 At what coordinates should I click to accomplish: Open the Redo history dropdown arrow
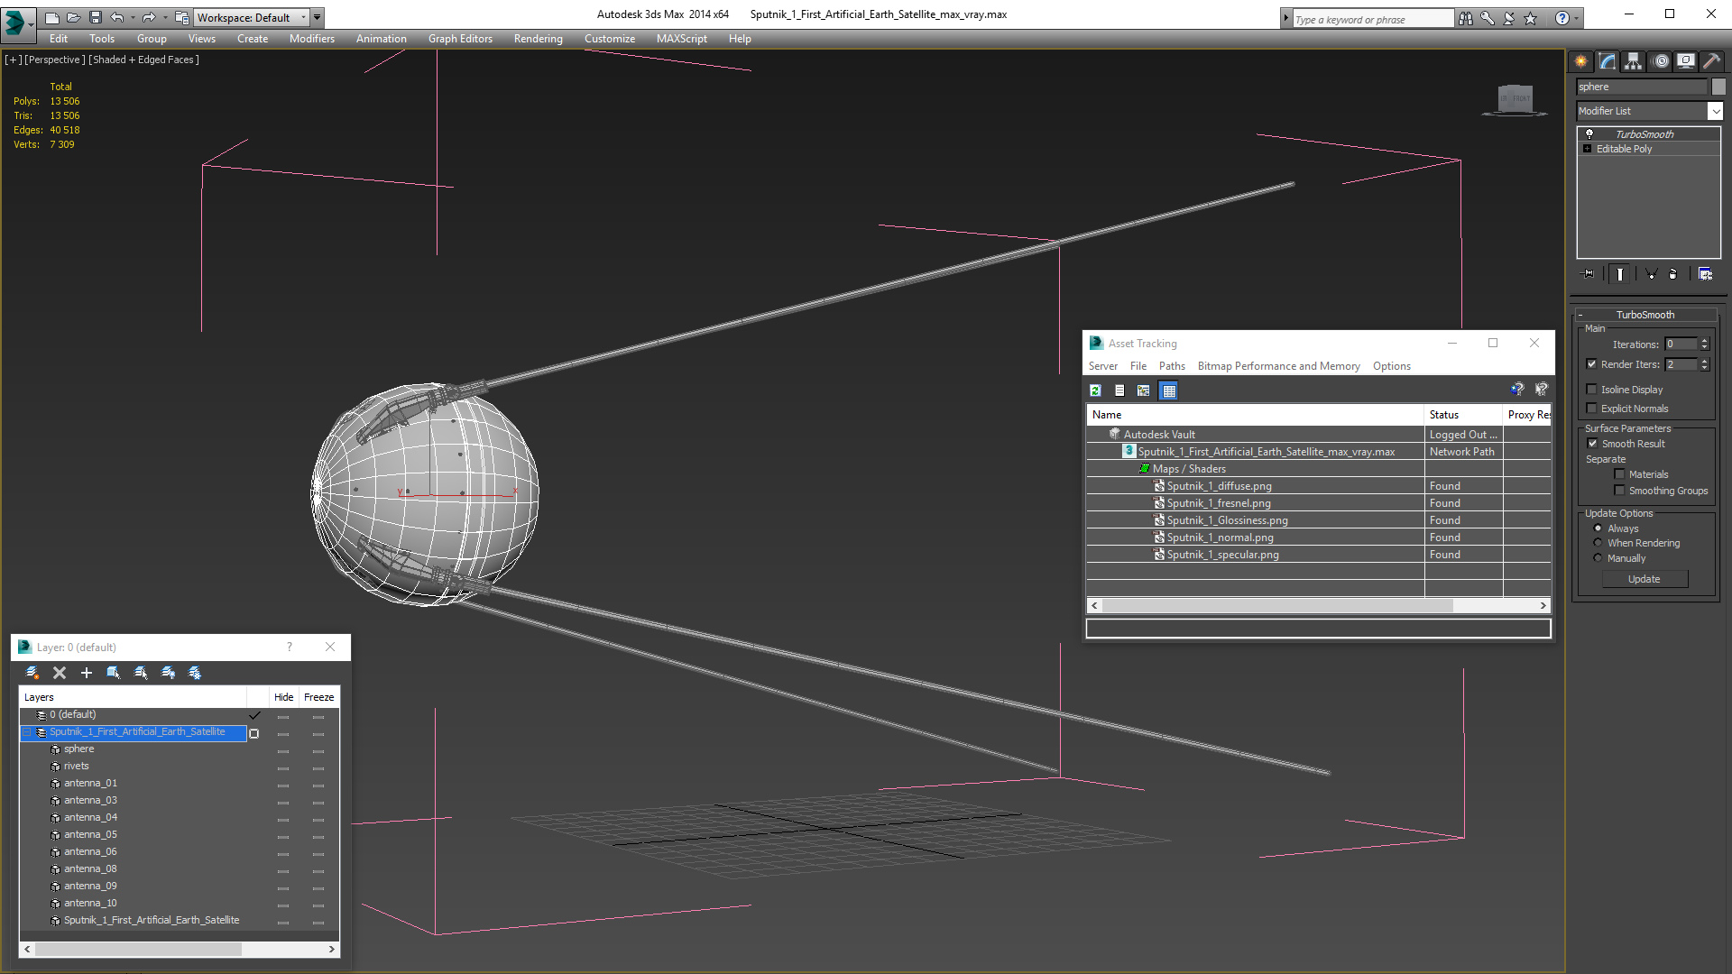165,17
